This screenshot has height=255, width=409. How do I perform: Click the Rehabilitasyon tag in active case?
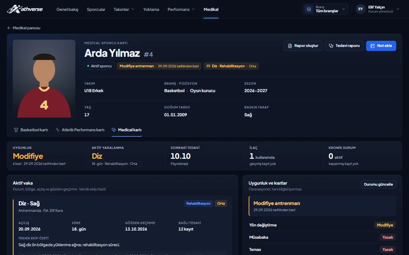198,203
